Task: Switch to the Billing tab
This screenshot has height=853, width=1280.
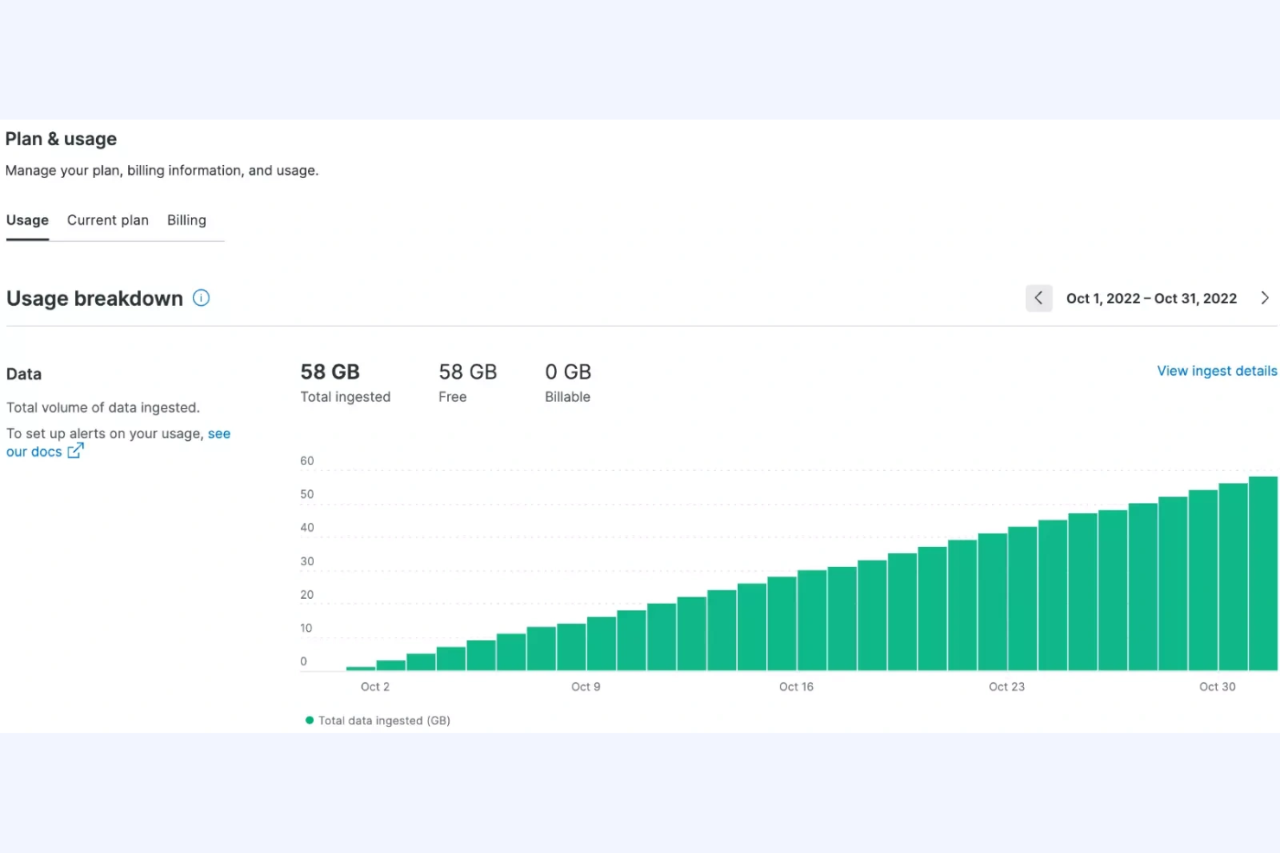Action: (186, 220)
